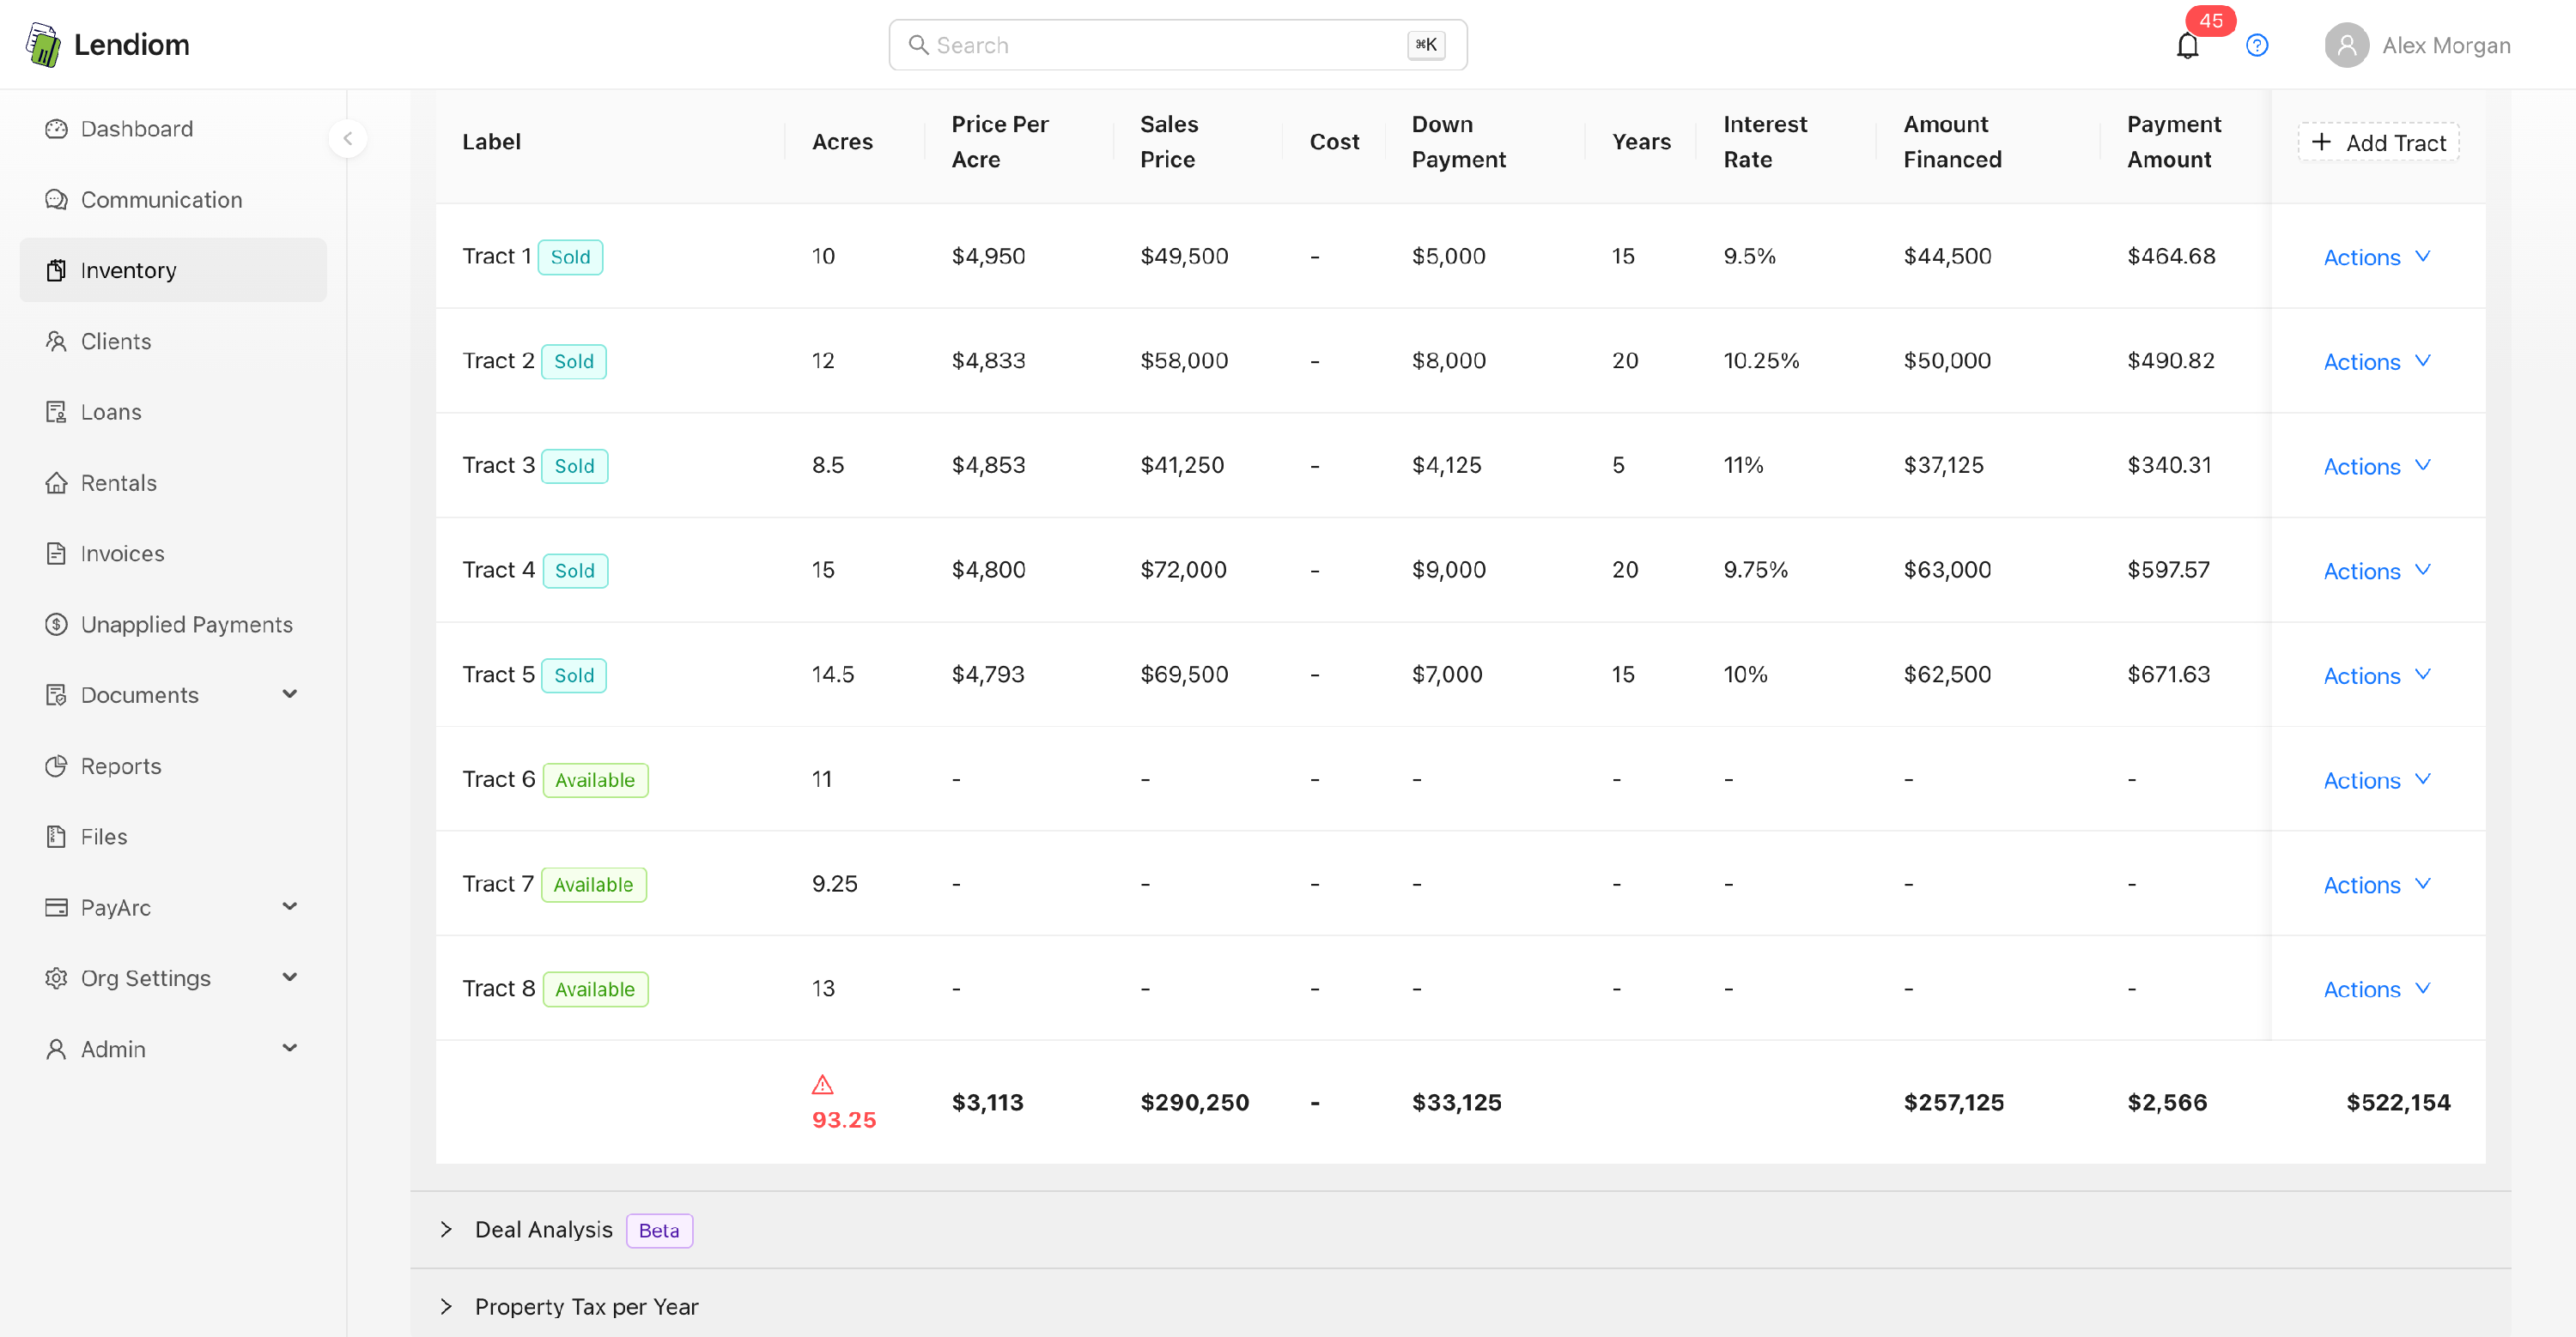
Task: Open Actions dropdown for Tract 8
Action: coord(2376,989)
